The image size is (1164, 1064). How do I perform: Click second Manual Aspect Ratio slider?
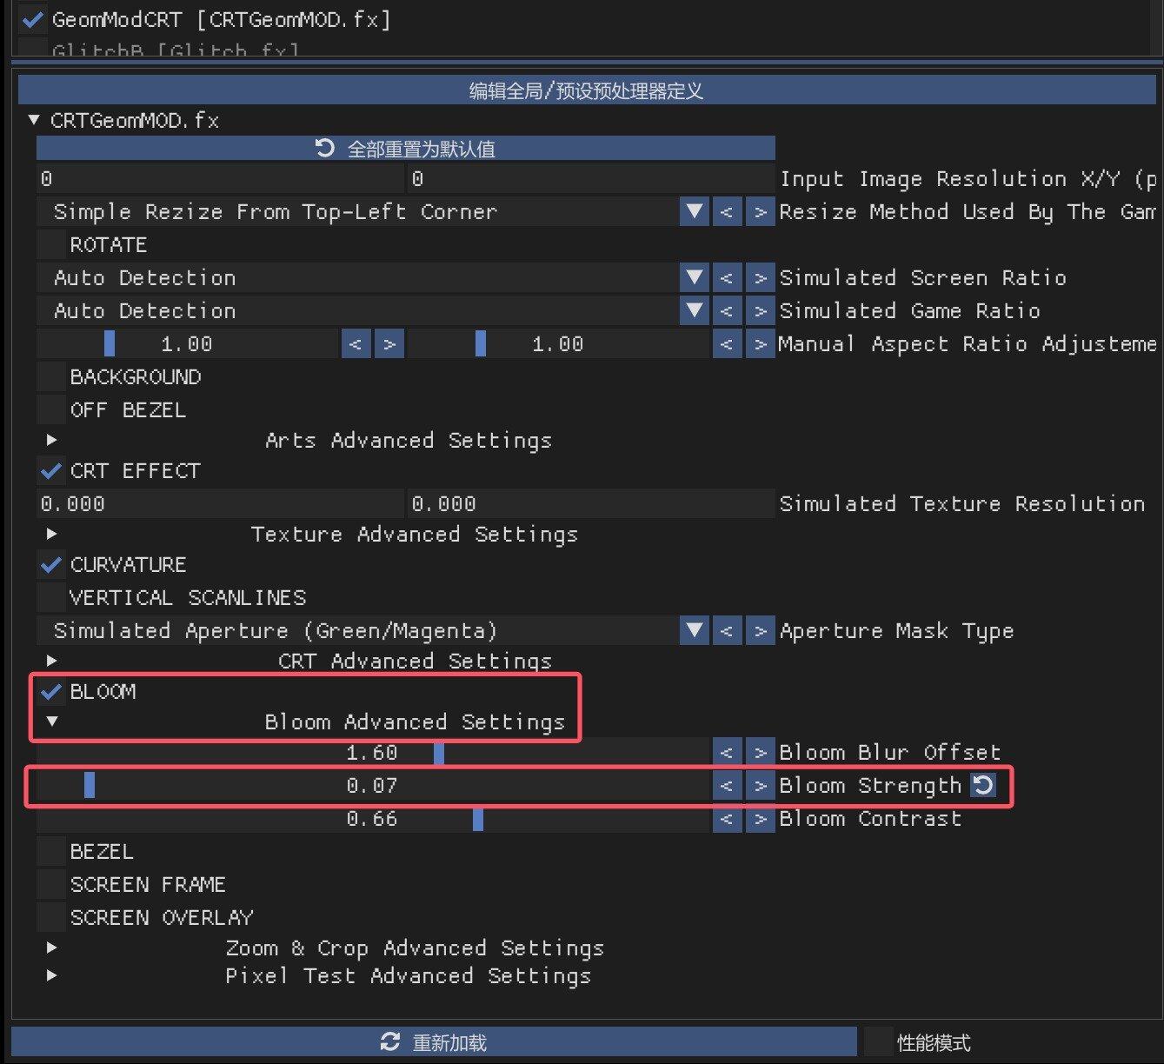558,344
